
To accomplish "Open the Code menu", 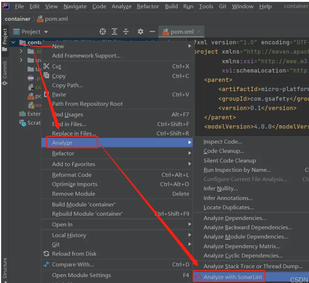I will pyautogui.click(x=99, y=7).
